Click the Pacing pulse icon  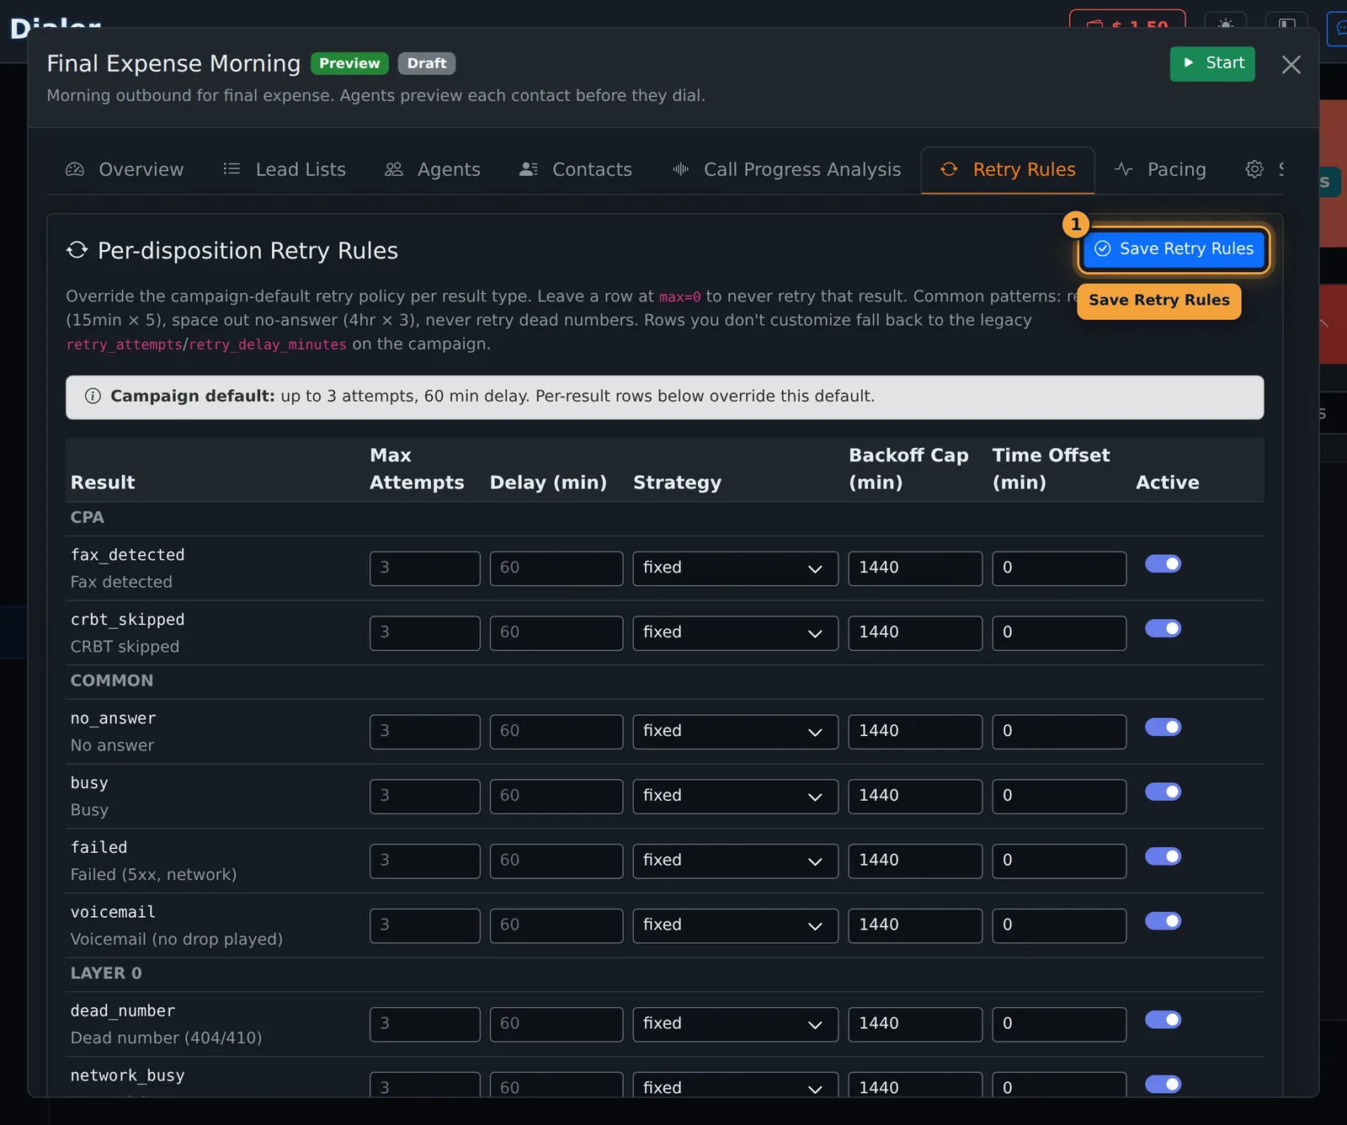click(1124, 169)
